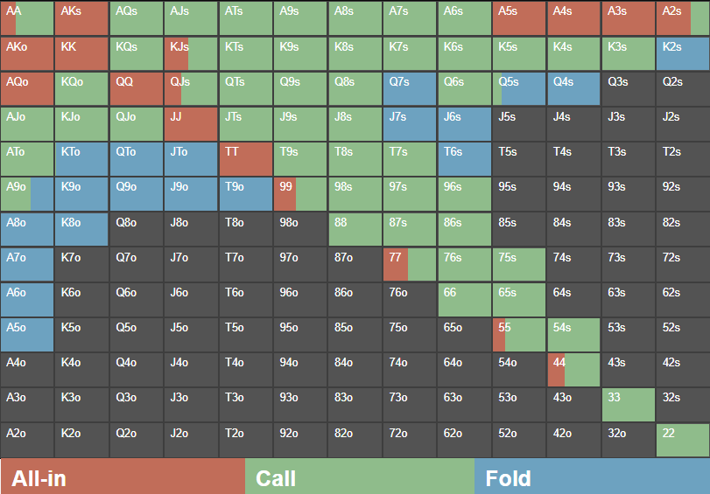Viewport: 710px width, 494px height.
Task: Click the 22 pocket pair cell
Action: [682, 440]
